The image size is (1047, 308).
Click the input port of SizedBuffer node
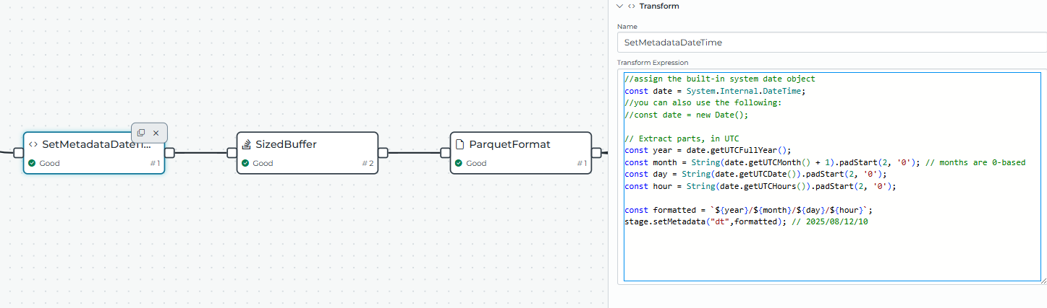tap(232, 152)
